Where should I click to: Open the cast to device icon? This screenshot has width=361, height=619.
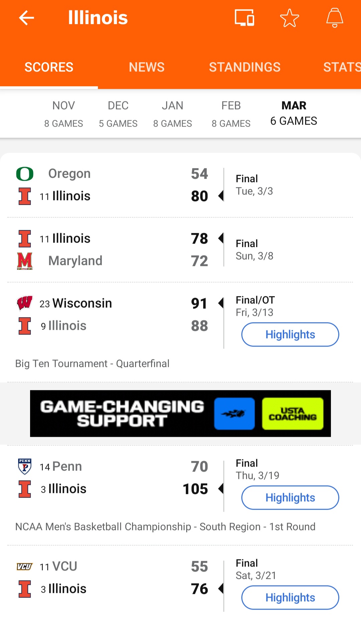[x=244, y=18]
